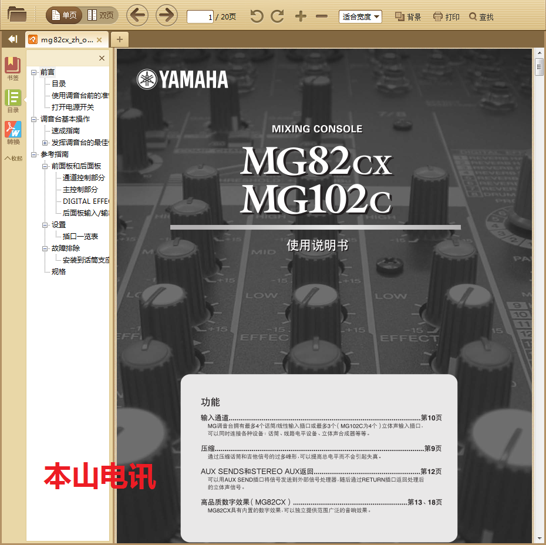Select 规格 outline entry
This screenshot has height=545, width=546.
[59, 272]
